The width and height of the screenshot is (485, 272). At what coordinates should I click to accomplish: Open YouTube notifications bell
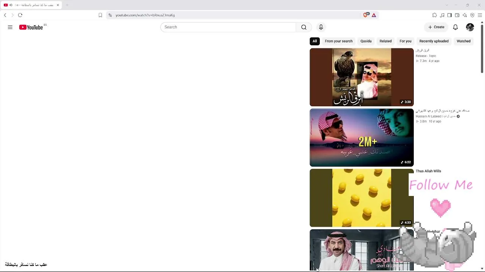point(455,27)
